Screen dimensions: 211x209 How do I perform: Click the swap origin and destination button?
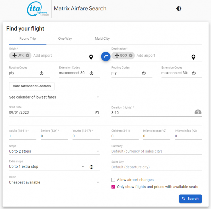coord(105,56)
